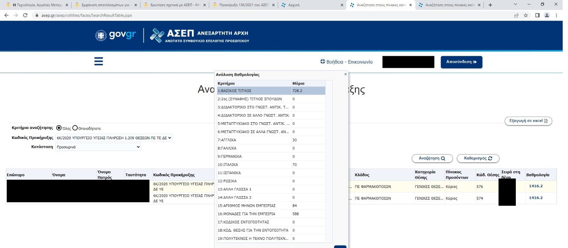The width and height of the screenshot is (568, 248).
Task: Open a new browser tab
Action: pyautogui.click(x=490, y=5)
